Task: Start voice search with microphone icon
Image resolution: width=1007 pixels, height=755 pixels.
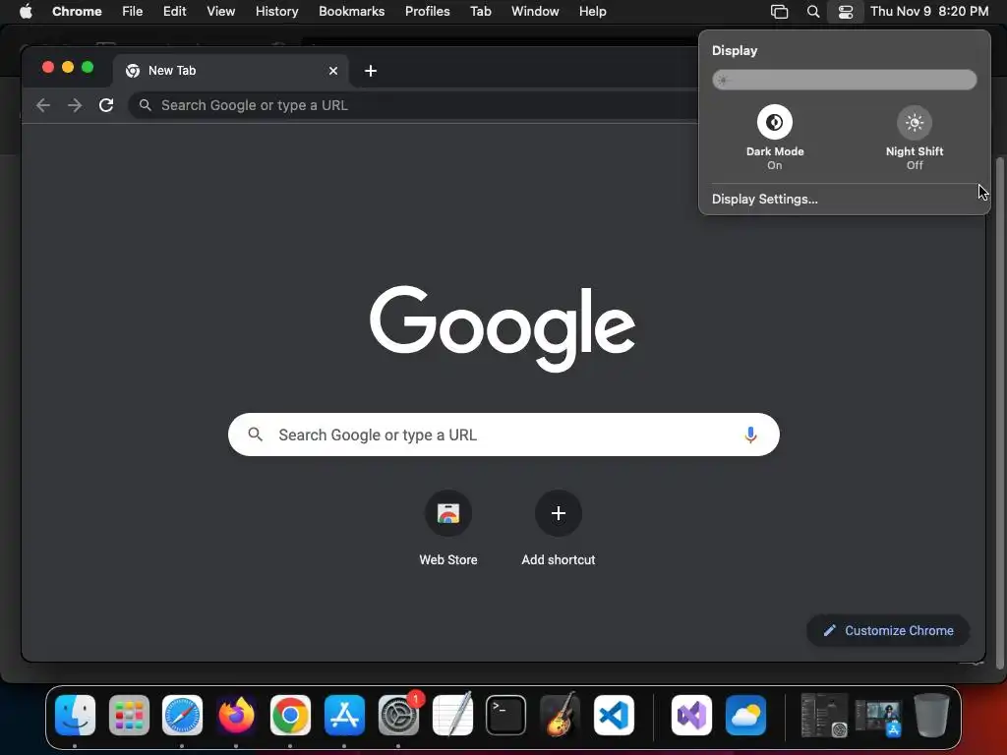Action: [750, 435]
